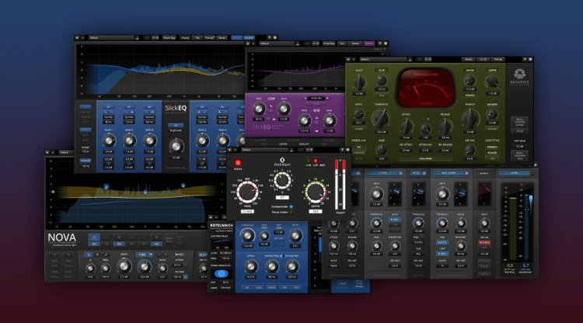This screenshot has height=323, width=583.
Task: Toggle the A/B compare button in blue SlickEQ toolbar
Action: pyautogui.click(x=155, y=37)
